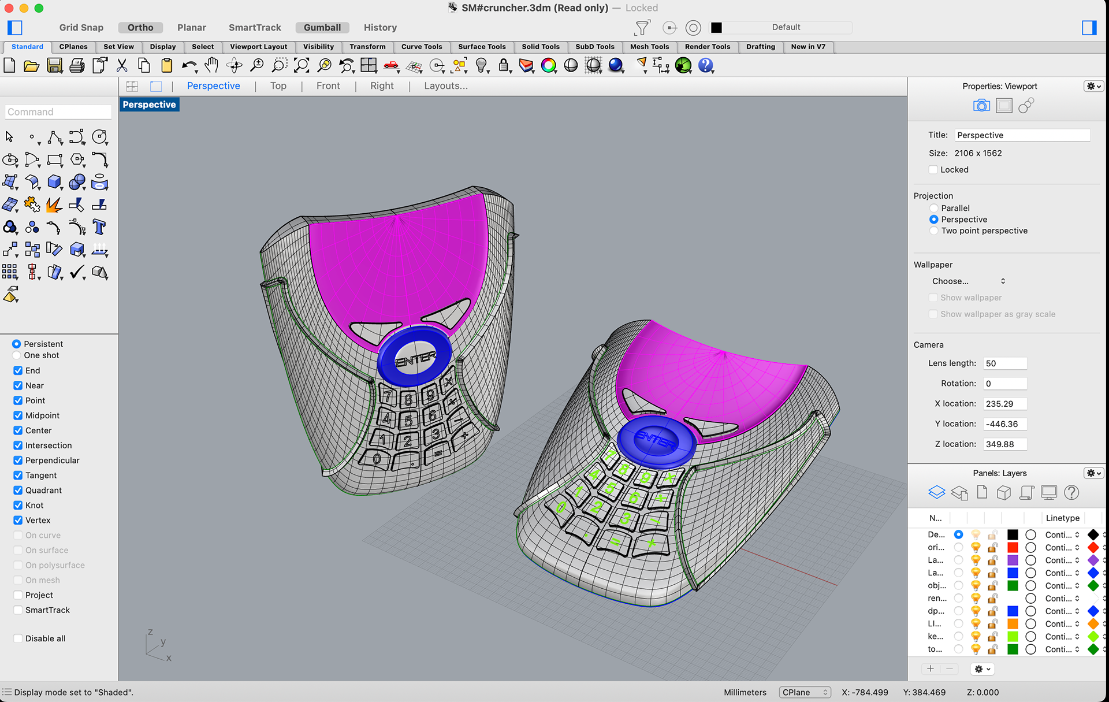The width and height of the screenshot is (1109, 702).
Task: Click the Cut scissors icon
Action: [x=122, y=66]
